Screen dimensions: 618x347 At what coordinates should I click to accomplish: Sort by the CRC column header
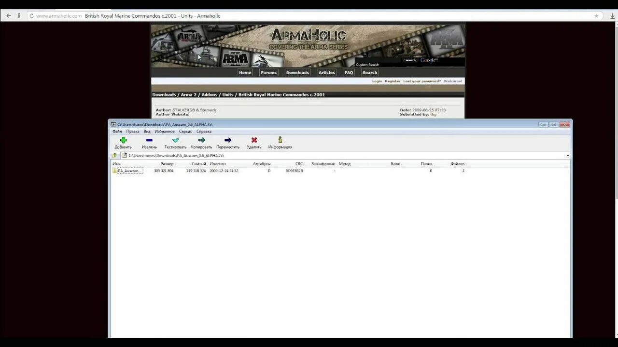299,164
